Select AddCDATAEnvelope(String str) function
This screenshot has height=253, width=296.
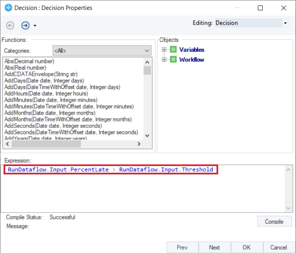click(x=41, y=74)
